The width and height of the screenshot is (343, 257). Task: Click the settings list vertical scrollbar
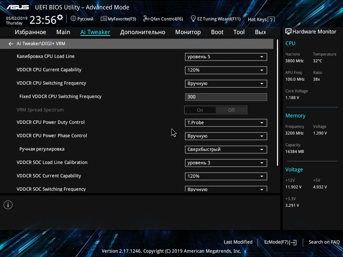click(277, 102)
